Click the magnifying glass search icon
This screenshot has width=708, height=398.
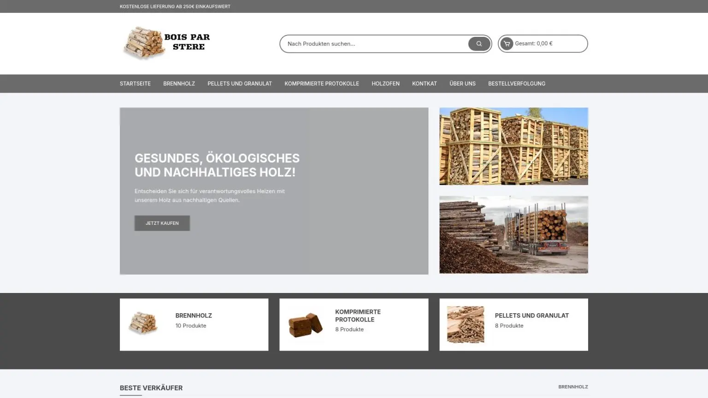479,44
